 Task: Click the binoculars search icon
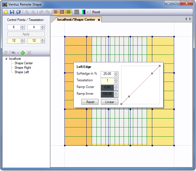tap(13, 53)
